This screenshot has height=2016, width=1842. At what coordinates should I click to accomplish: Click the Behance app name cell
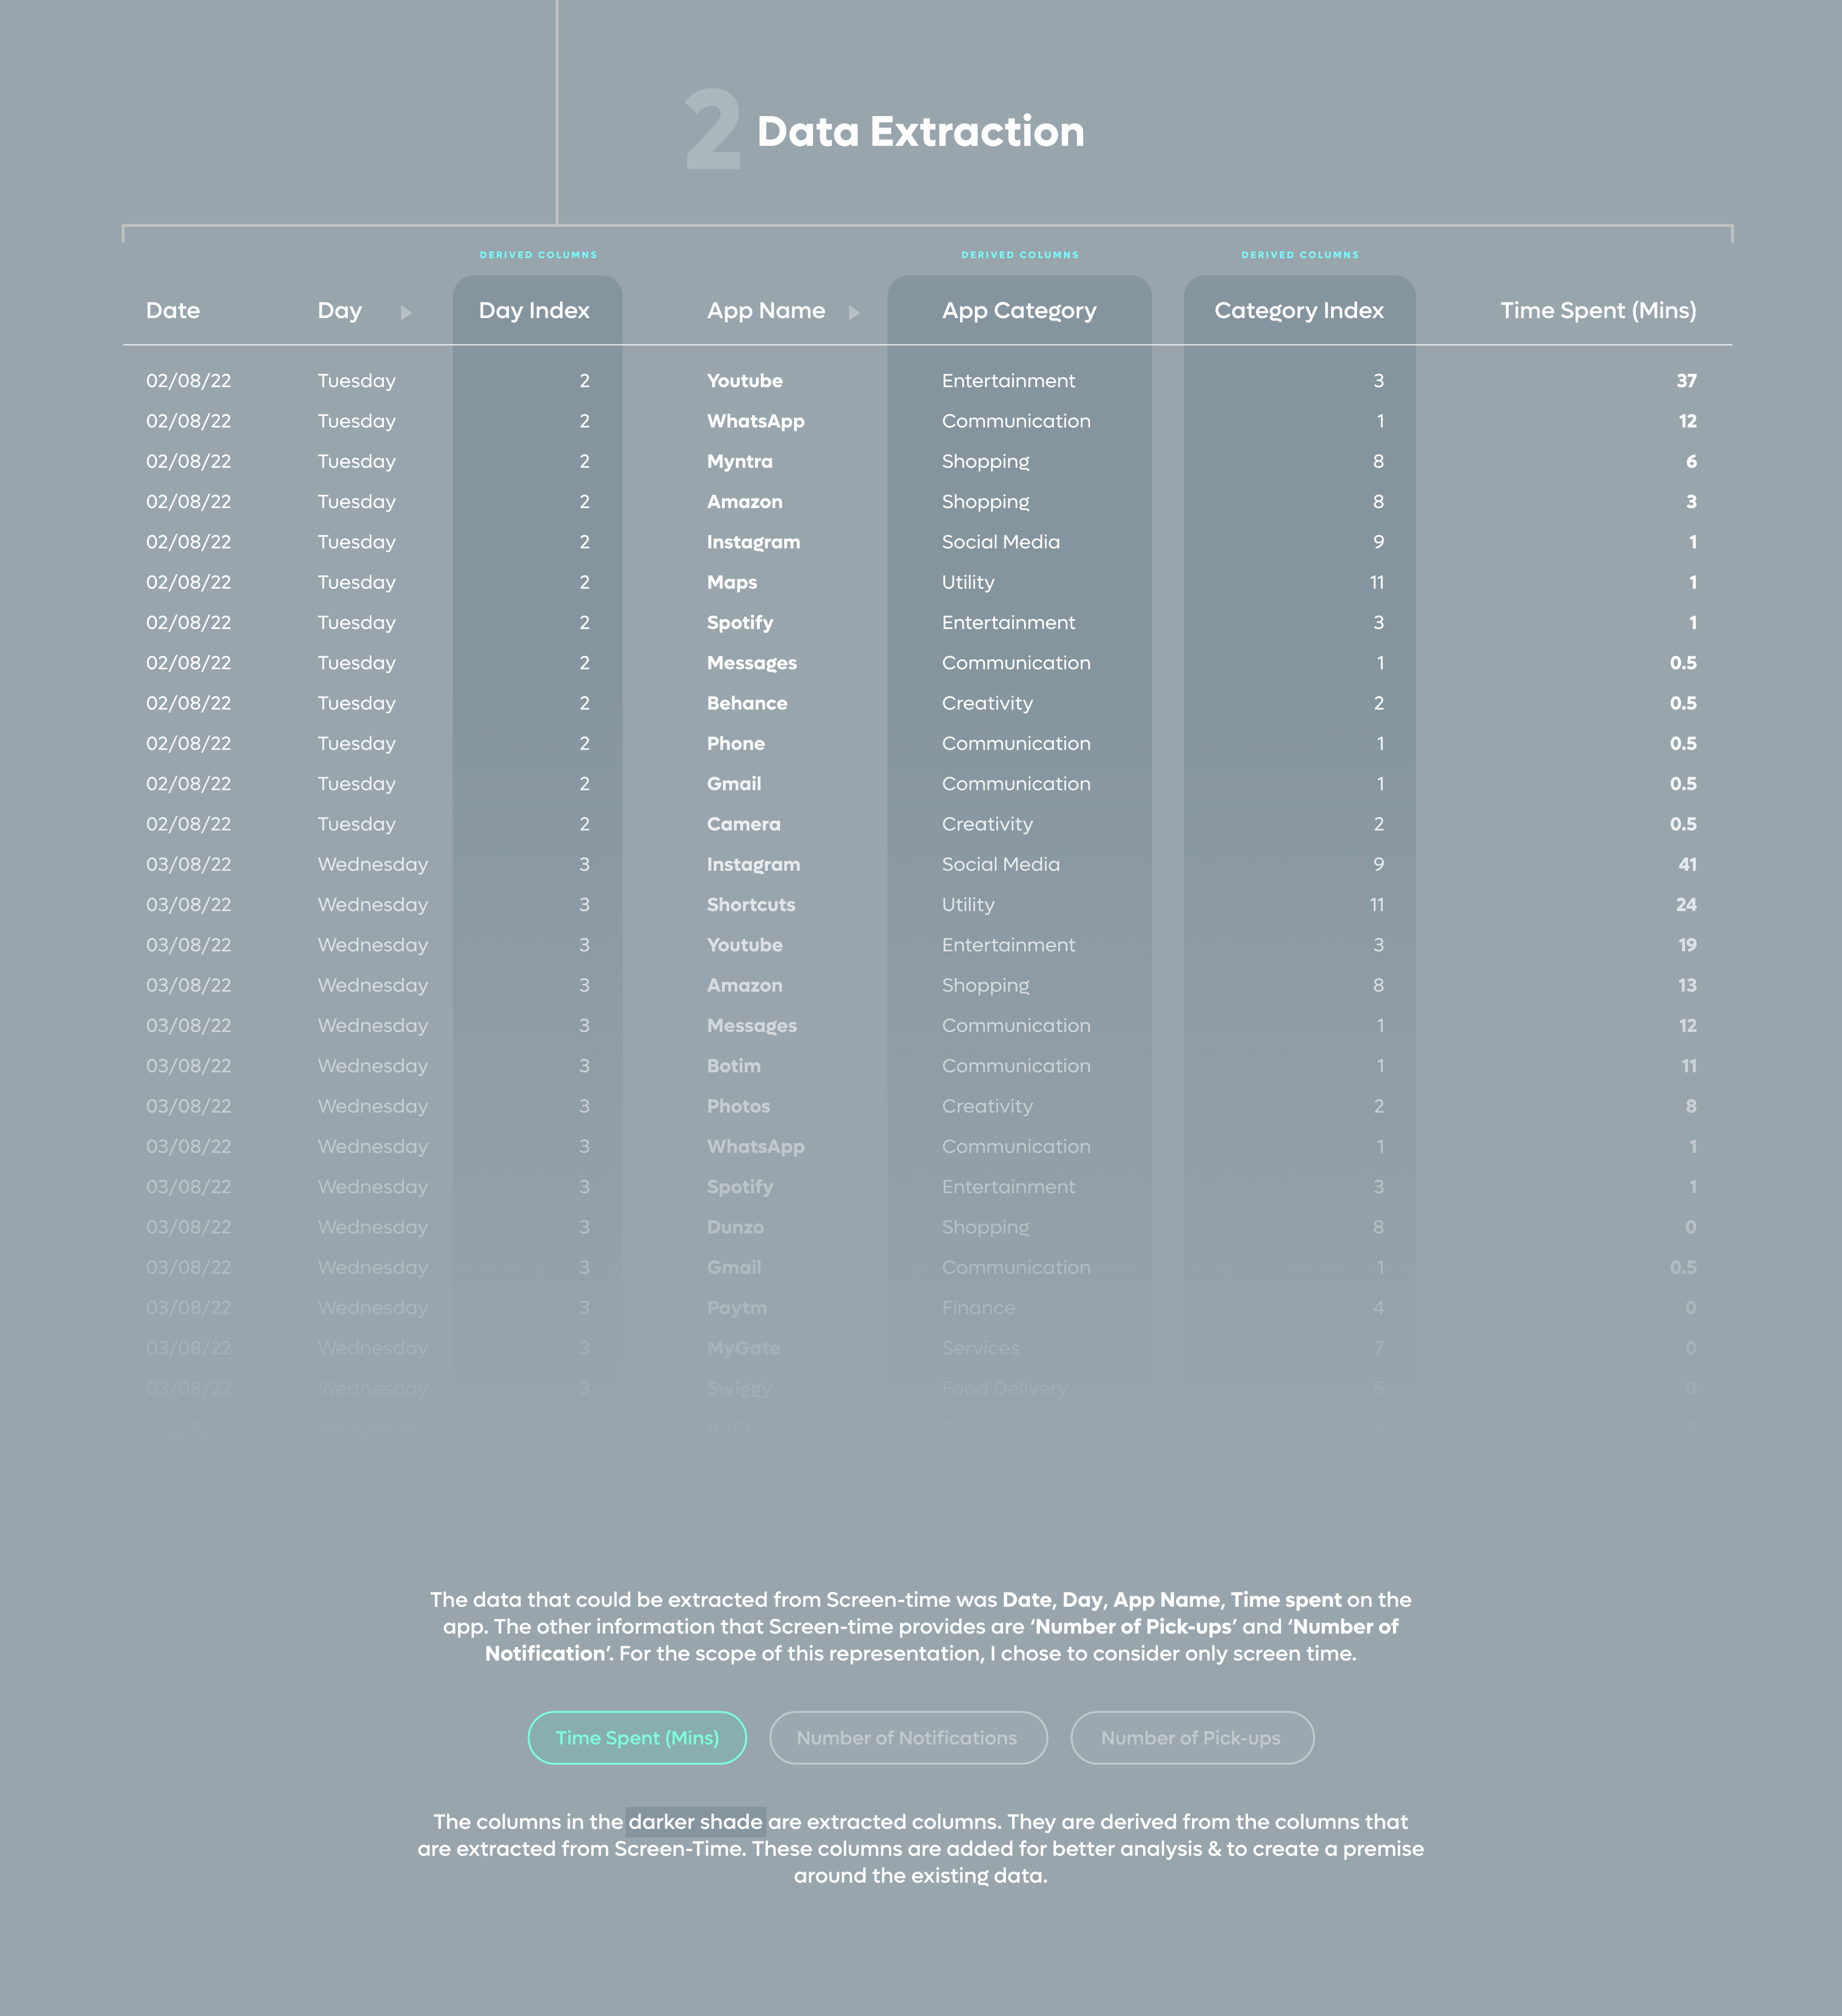747,703
